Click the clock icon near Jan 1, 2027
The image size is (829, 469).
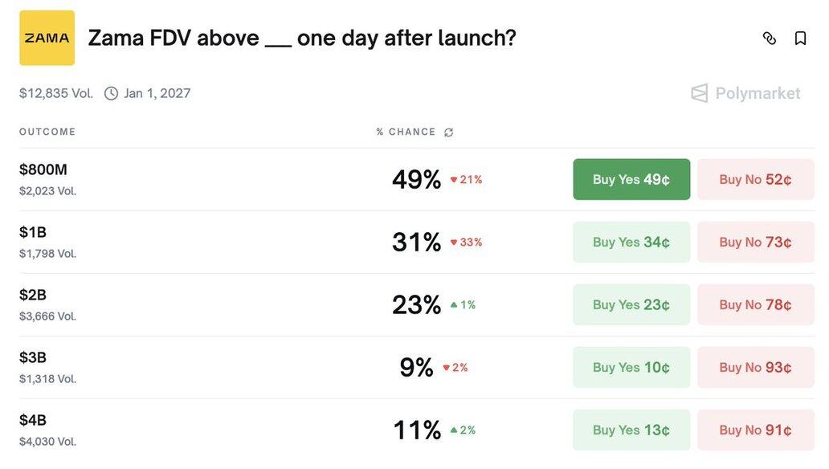(x=111, y=93)
